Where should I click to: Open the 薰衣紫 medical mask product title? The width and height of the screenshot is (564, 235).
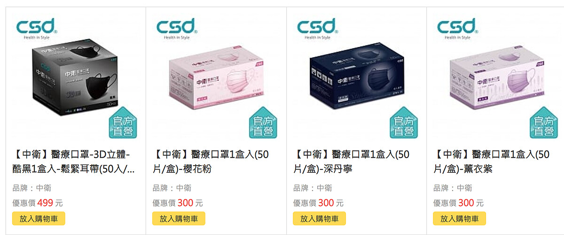click(491, 161)
